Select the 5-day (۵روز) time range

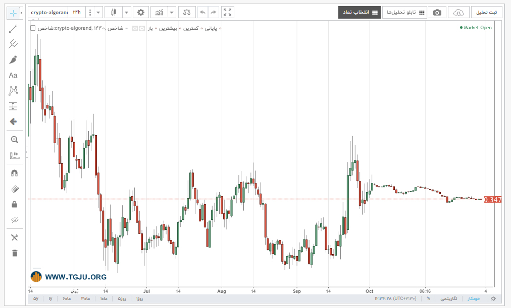(122, 298)
